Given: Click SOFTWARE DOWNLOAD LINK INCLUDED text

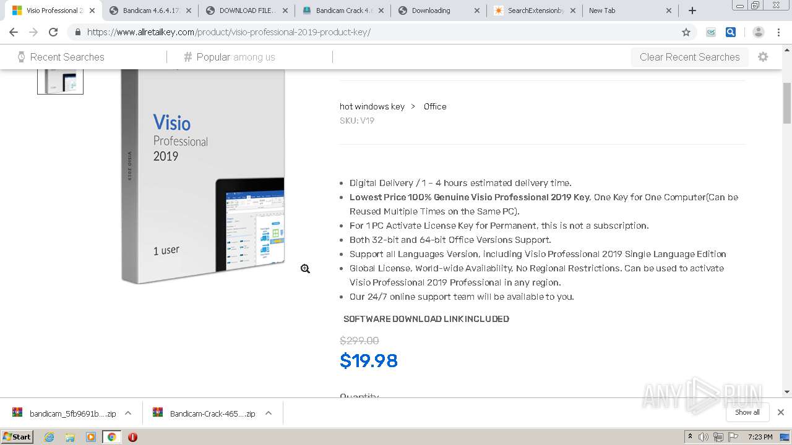Looking at the screenshot, I should click(x=426, y=319).
